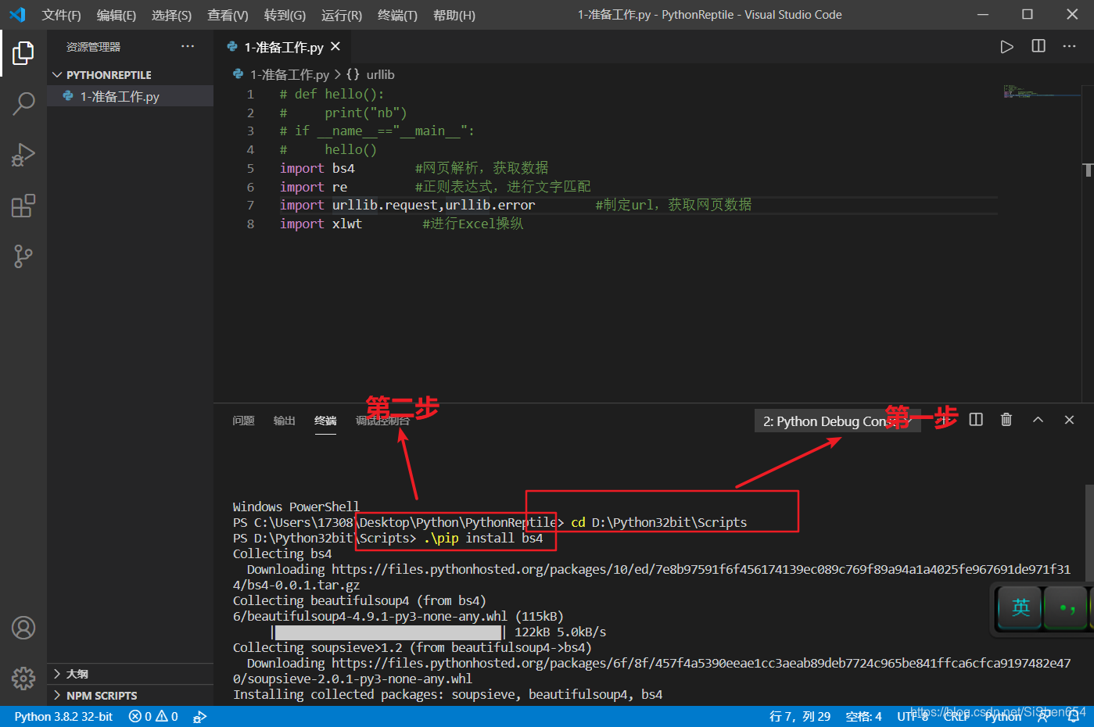This screenshot has width=1094, height=727.
Task: Open 查看(V) menu
Action: click(228, 15)
